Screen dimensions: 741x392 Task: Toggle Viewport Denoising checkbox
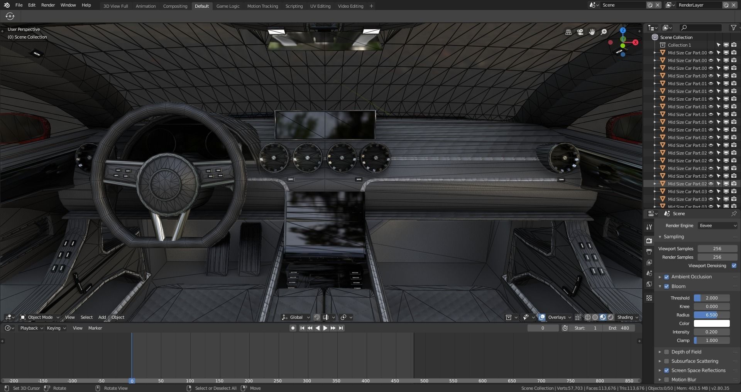(734, 266)
